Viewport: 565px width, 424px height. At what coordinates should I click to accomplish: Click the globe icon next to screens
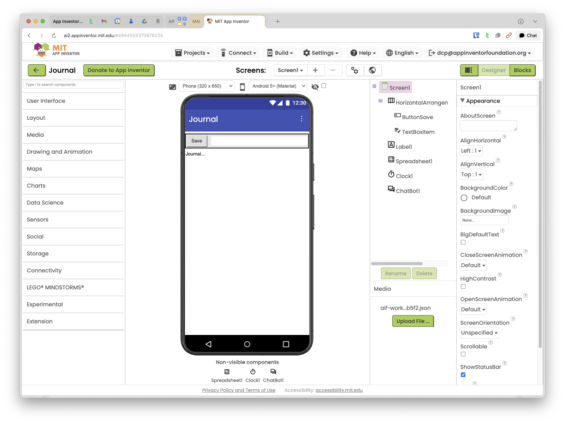coord(373,70)
